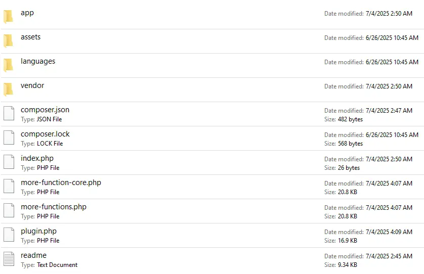Image resolution: width=424 pixels, height=274 pixels.
Task: Select the composer.json filename text
Action: (45, 110)
